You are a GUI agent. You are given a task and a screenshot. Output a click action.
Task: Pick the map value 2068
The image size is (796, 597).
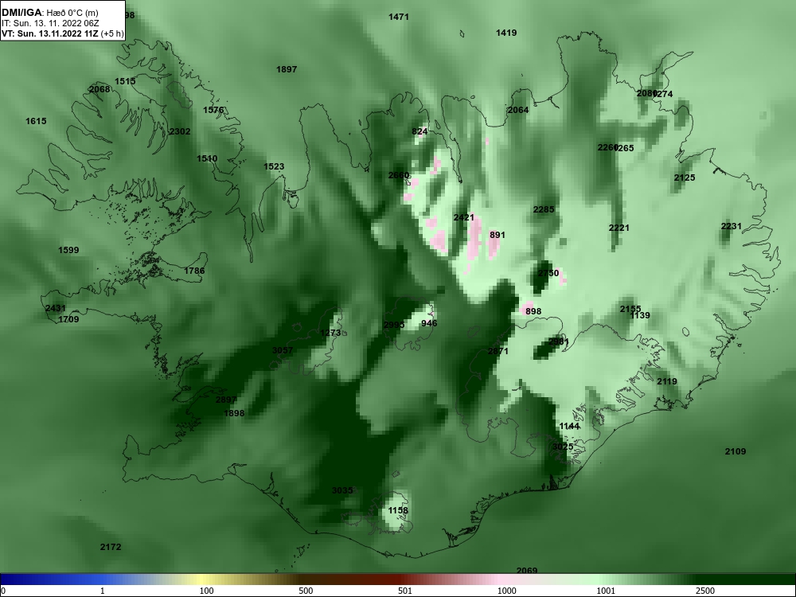(x=99, y=89)
